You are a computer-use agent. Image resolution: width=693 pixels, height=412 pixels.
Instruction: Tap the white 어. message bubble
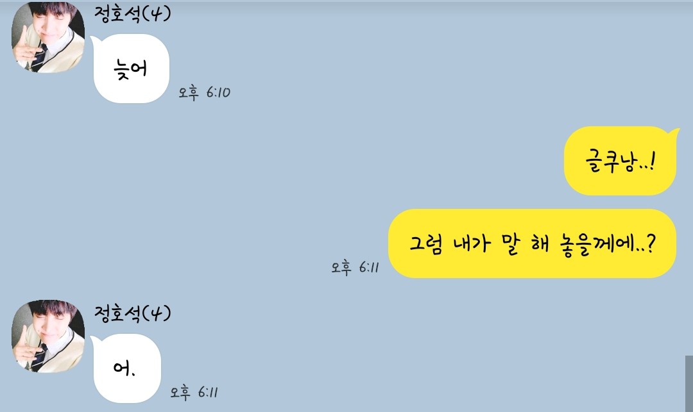pyautogui.click(x=127, y=368)
